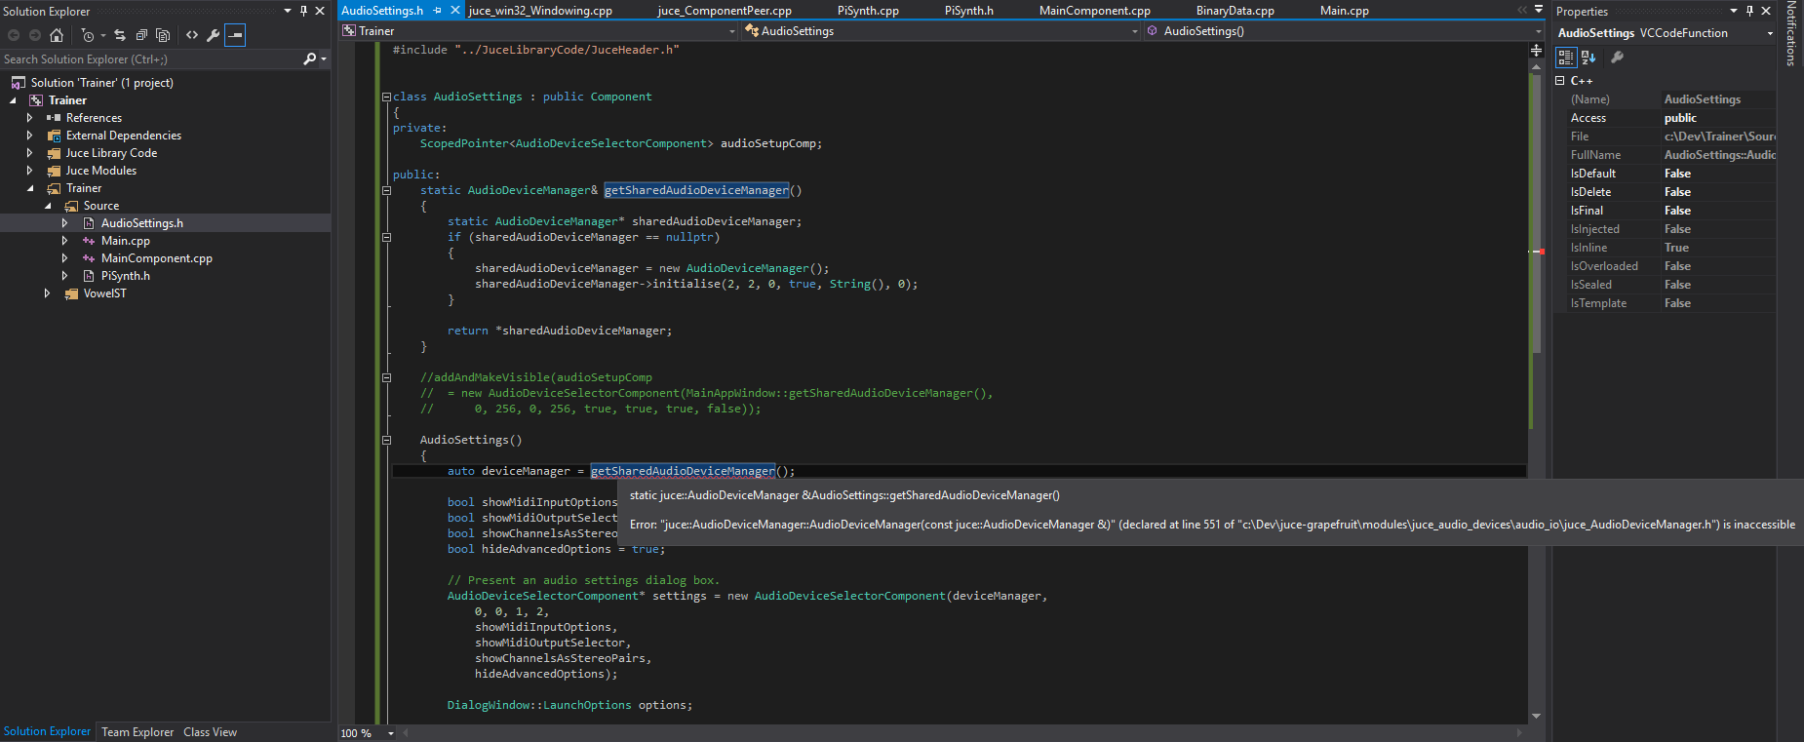The image size is (1804, 742).
Task: Open MainComponent.cpp editor tab
Action: pyautogui.click(x=1094, y=11)
